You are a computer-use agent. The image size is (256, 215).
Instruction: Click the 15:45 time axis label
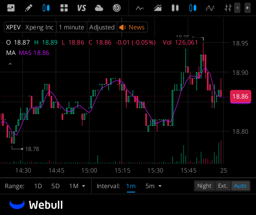point(188,170)
